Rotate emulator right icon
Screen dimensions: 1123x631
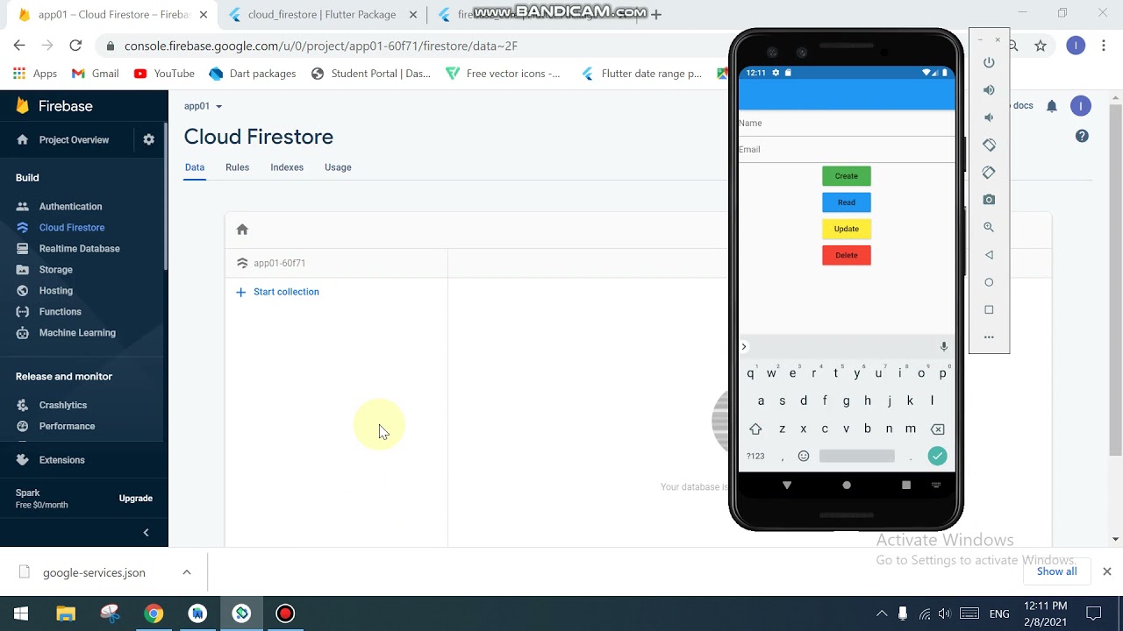(989, 173)
